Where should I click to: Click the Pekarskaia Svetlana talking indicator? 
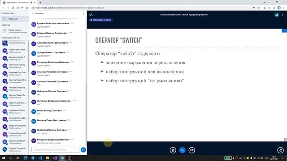click(101, 20)
